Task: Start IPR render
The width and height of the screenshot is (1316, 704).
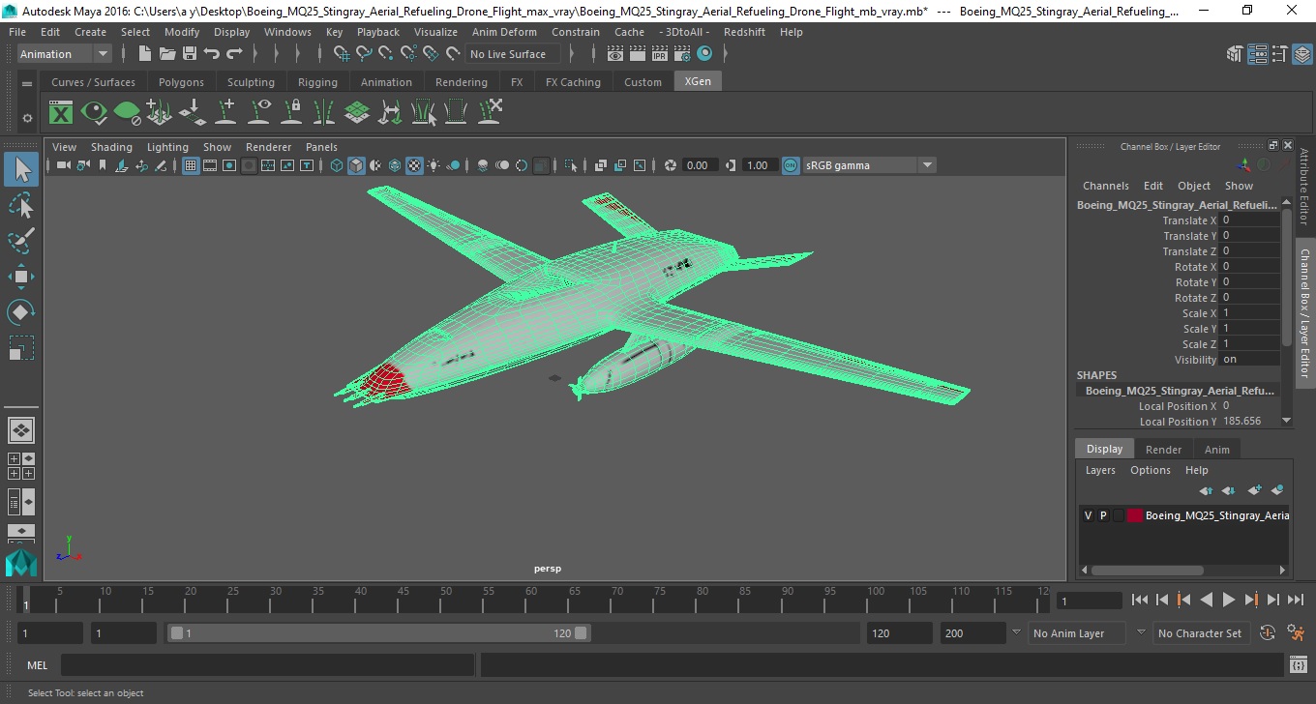Action: tap(660, 54)
